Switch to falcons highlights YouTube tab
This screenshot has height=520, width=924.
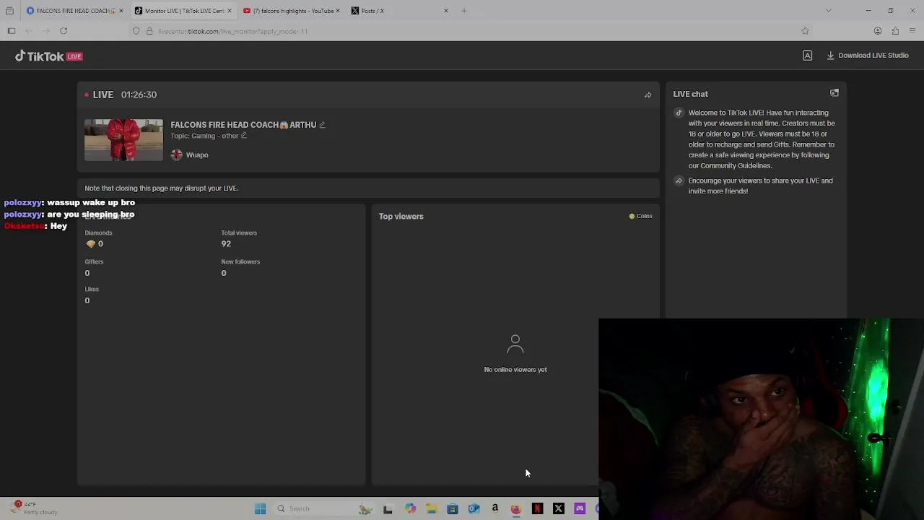coord(292,11)
